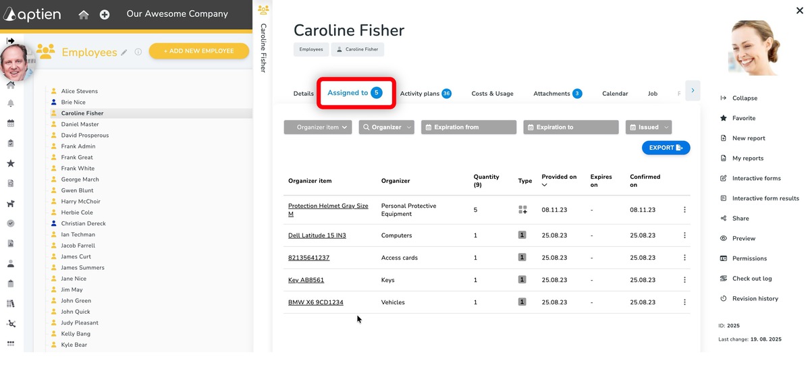
Task: Select Daniel Master in employee list
Action: (80, 124)
